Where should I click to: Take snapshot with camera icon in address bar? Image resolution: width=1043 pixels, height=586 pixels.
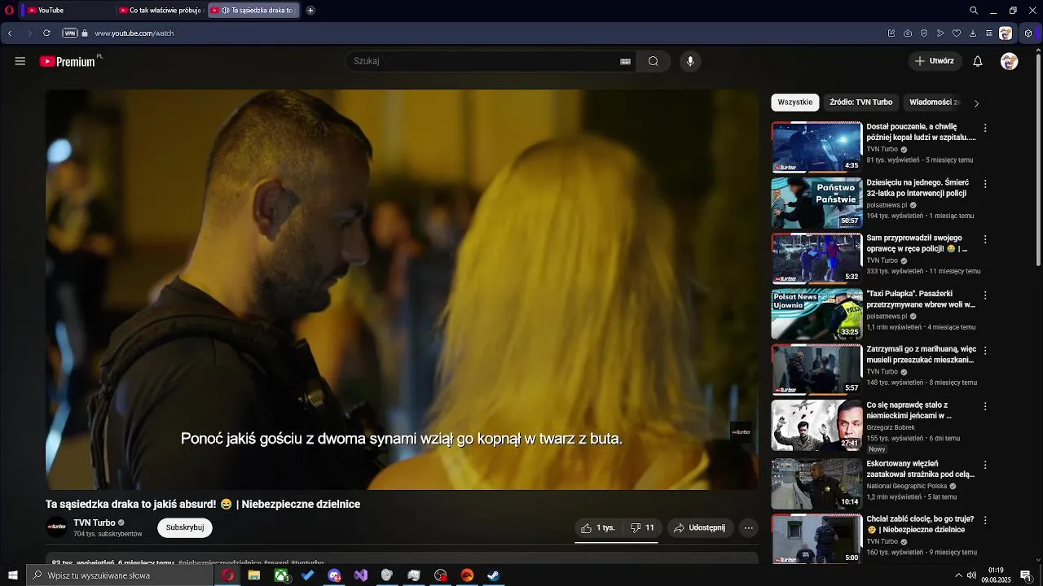click(908, 33)
